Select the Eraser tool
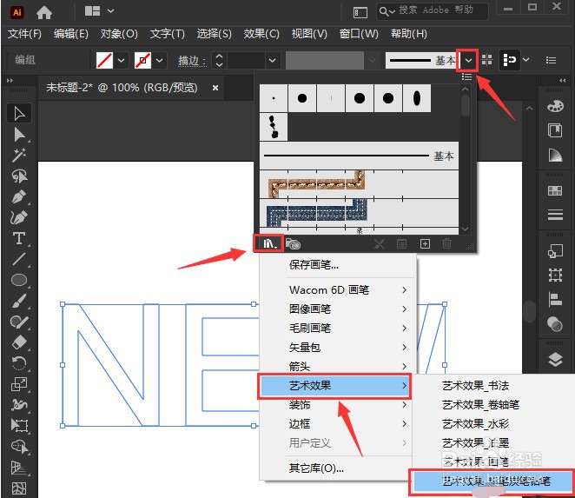Viewport: 575px width, 498px height. pyautogui.click(x=19, y=342)
